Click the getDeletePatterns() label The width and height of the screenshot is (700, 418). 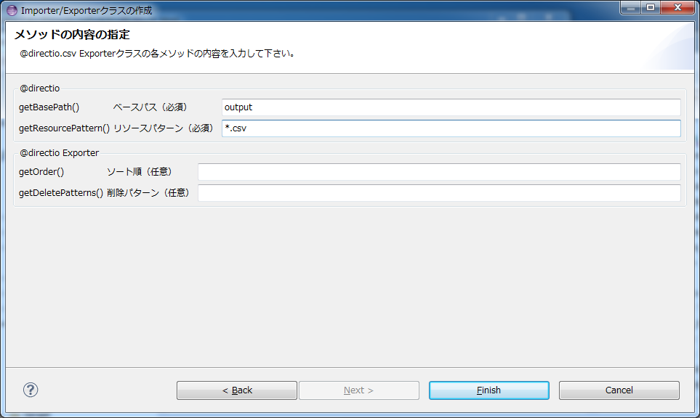pos(61,193)
